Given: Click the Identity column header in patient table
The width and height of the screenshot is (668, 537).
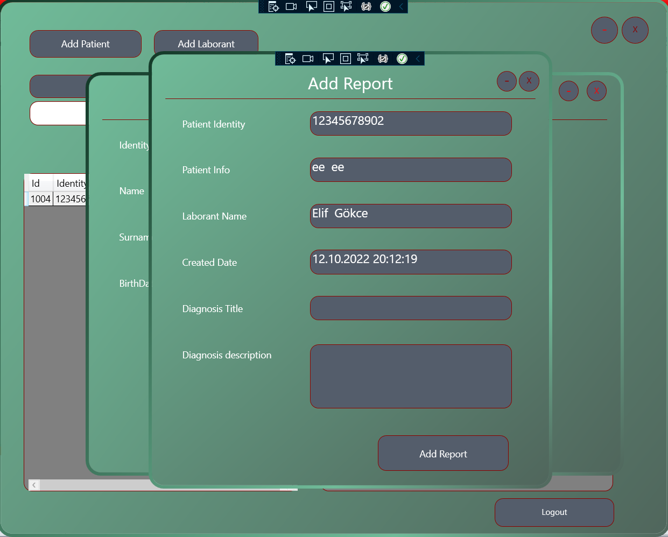Looking at the screenshot, I should pyautogui.click(x=70, y=183).
